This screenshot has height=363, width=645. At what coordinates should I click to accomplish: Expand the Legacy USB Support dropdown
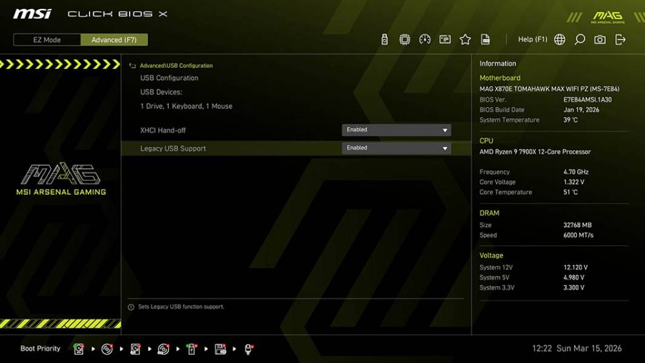445,148
